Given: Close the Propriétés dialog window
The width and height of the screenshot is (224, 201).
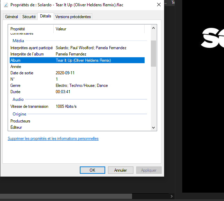Looking at the screenshot, I should tap(159, 5).
